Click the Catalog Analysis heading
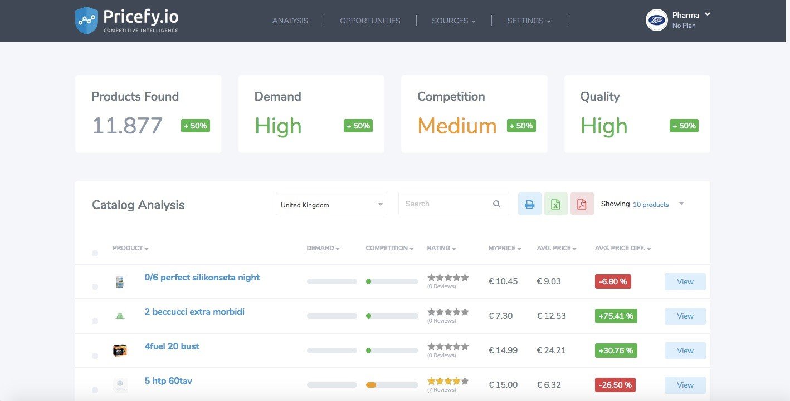 [138, 205]
